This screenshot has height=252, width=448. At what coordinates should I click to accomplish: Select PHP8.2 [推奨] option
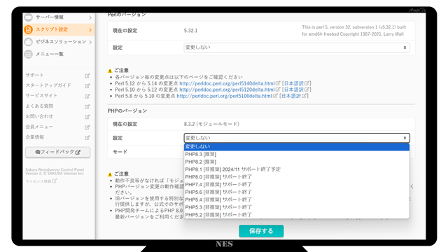[x=297, y=162]
